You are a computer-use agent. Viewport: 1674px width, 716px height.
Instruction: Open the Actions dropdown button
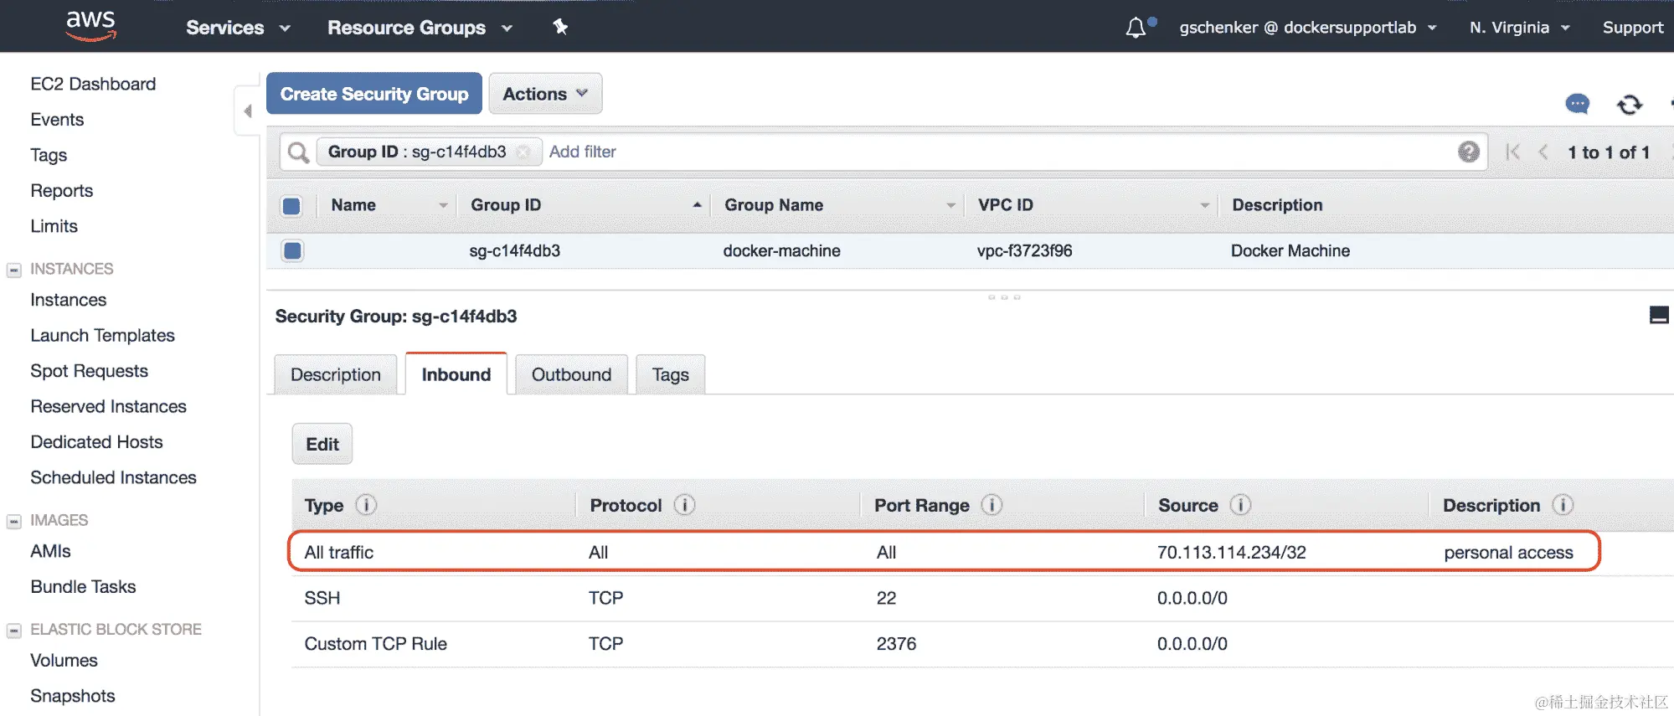click(x=545, y=94)
